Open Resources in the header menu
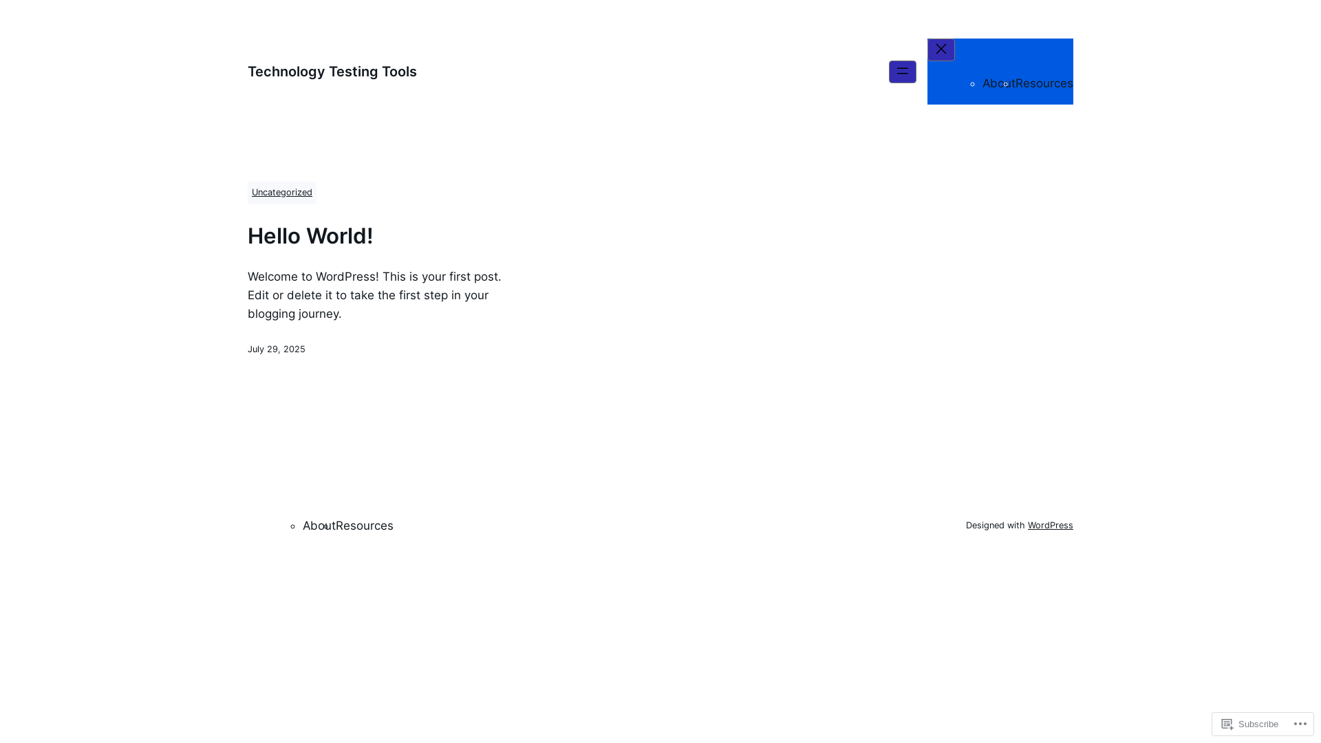 tap(1044, 83)
